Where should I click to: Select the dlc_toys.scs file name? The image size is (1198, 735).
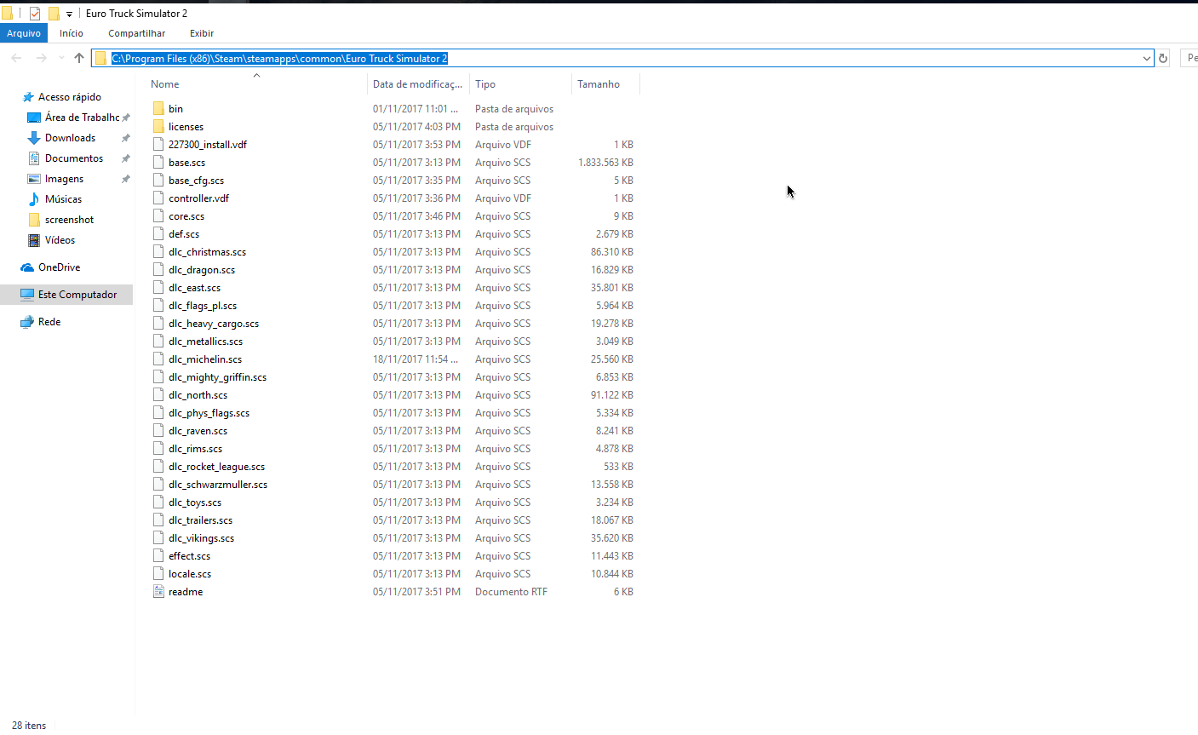point(195,502)
